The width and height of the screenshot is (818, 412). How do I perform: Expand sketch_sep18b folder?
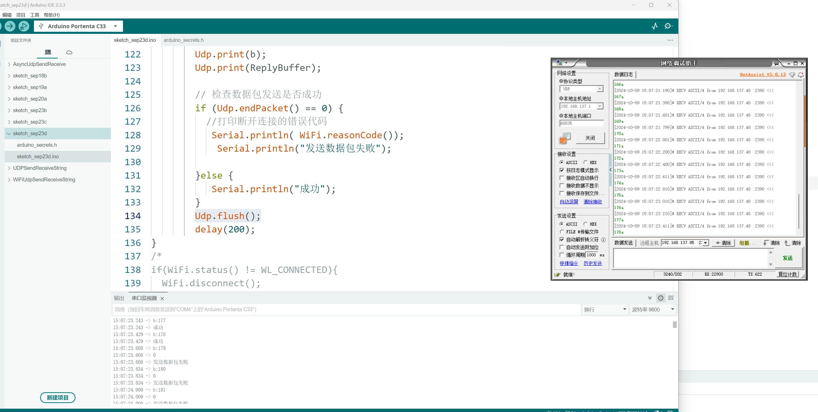pos(9,76)
